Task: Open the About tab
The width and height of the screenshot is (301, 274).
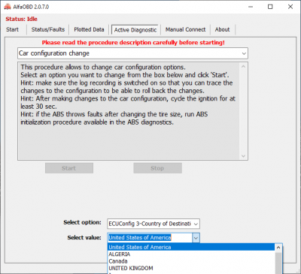Action: coord(222,29)
